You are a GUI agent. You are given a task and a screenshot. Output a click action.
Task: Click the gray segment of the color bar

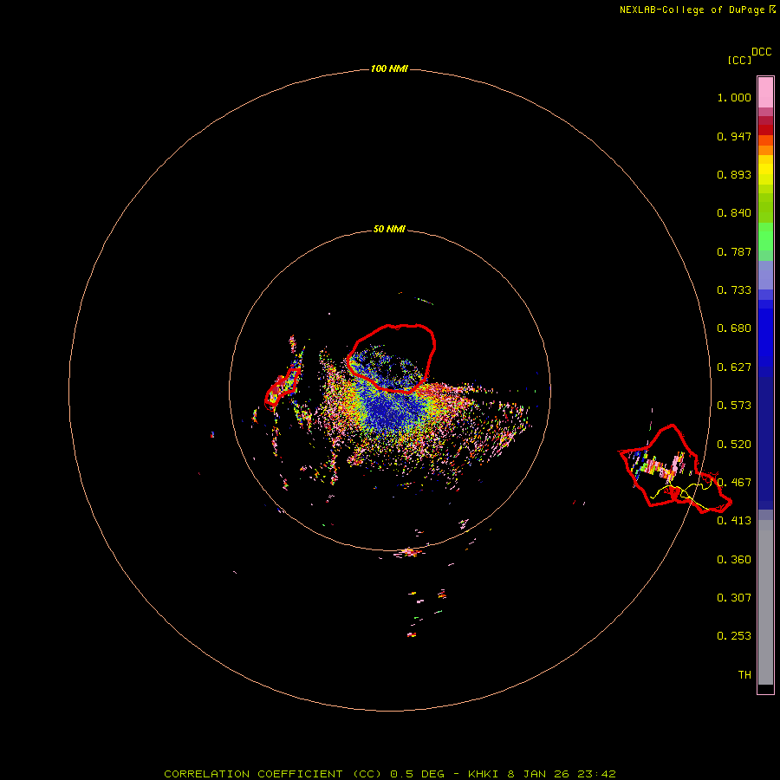coord(765,602)
